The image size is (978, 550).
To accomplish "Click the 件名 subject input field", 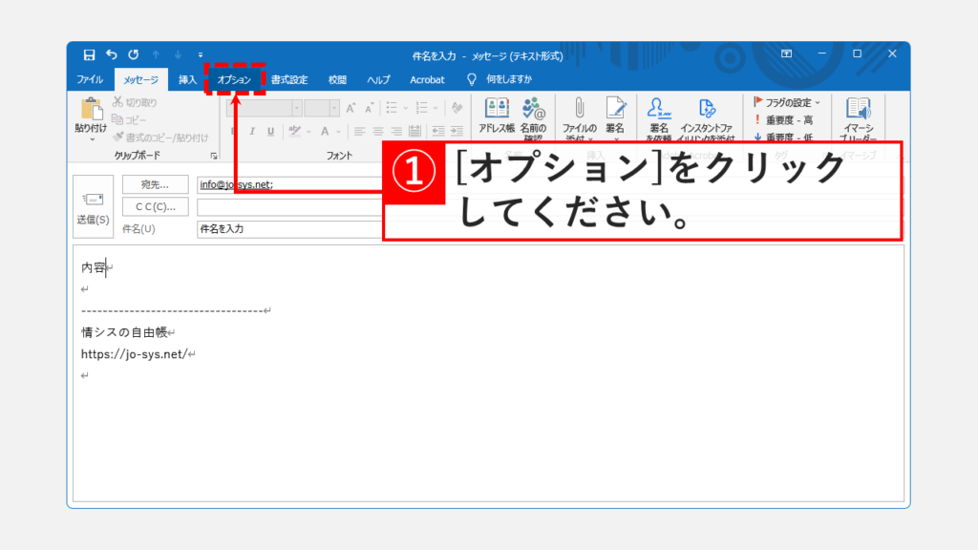I will tap(288, 229).
